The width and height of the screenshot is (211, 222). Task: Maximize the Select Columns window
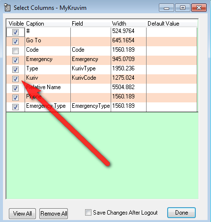pyautogui.click(x=182, y=8)
